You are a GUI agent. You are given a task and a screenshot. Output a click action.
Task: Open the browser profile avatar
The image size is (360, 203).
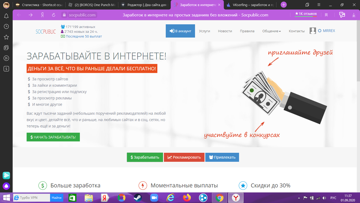[6, 5]
